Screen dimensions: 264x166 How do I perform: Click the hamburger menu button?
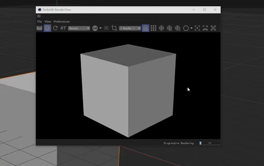[39, 16]
